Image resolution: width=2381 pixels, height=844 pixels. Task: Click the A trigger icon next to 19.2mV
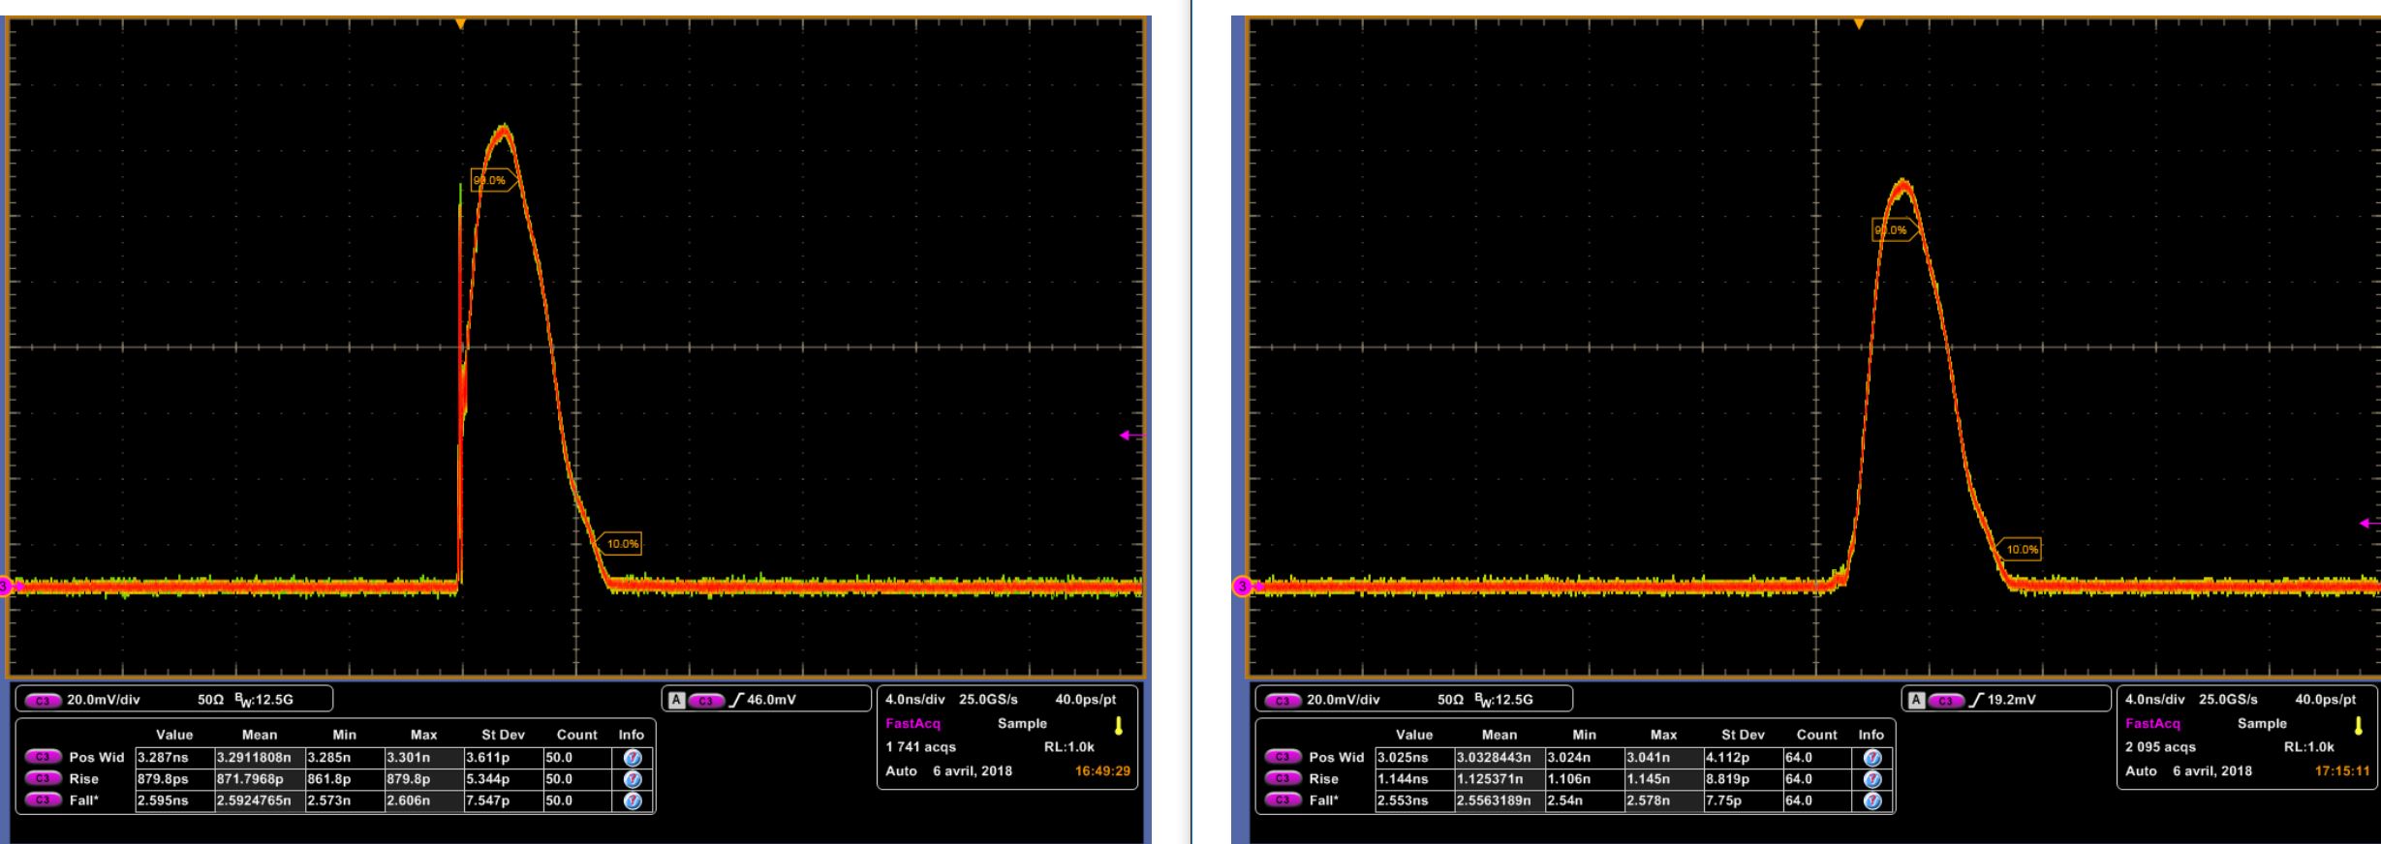pyautogui.click(x=1915, y=700)
